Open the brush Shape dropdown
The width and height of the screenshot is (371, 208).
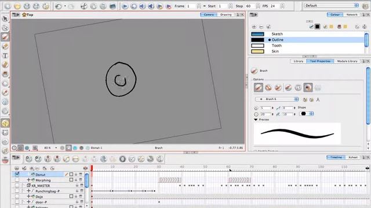point(306,114)
